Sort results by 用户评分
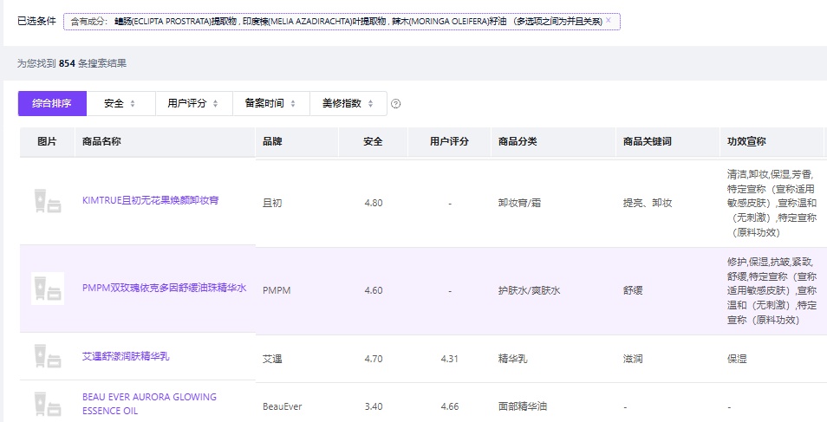This screenshot has height=422, width=827. coord(193,103)
